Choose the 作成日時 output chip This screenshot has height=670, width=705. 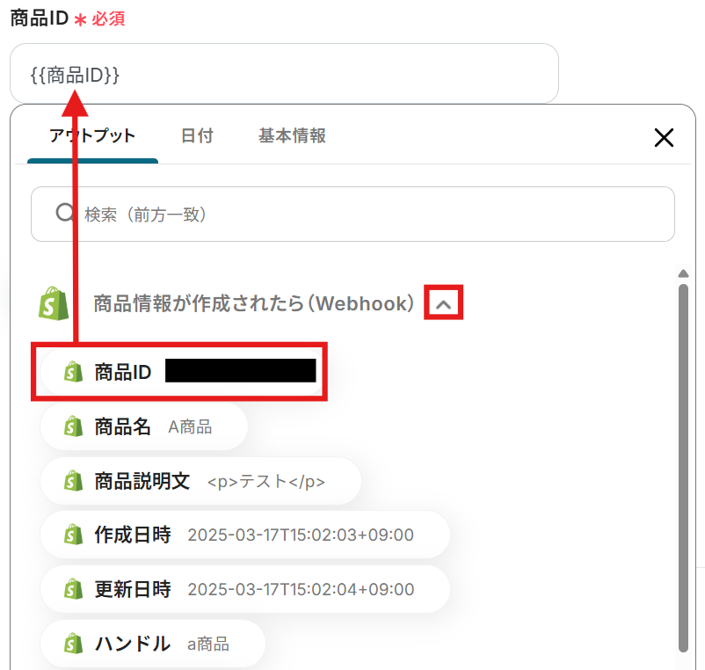[245, 535]
